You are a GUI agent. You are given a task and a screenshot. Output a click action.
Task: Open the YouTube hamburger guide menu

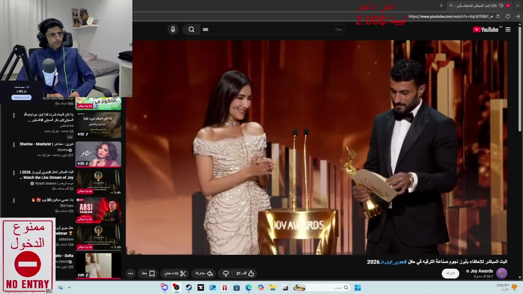point(508,29)
